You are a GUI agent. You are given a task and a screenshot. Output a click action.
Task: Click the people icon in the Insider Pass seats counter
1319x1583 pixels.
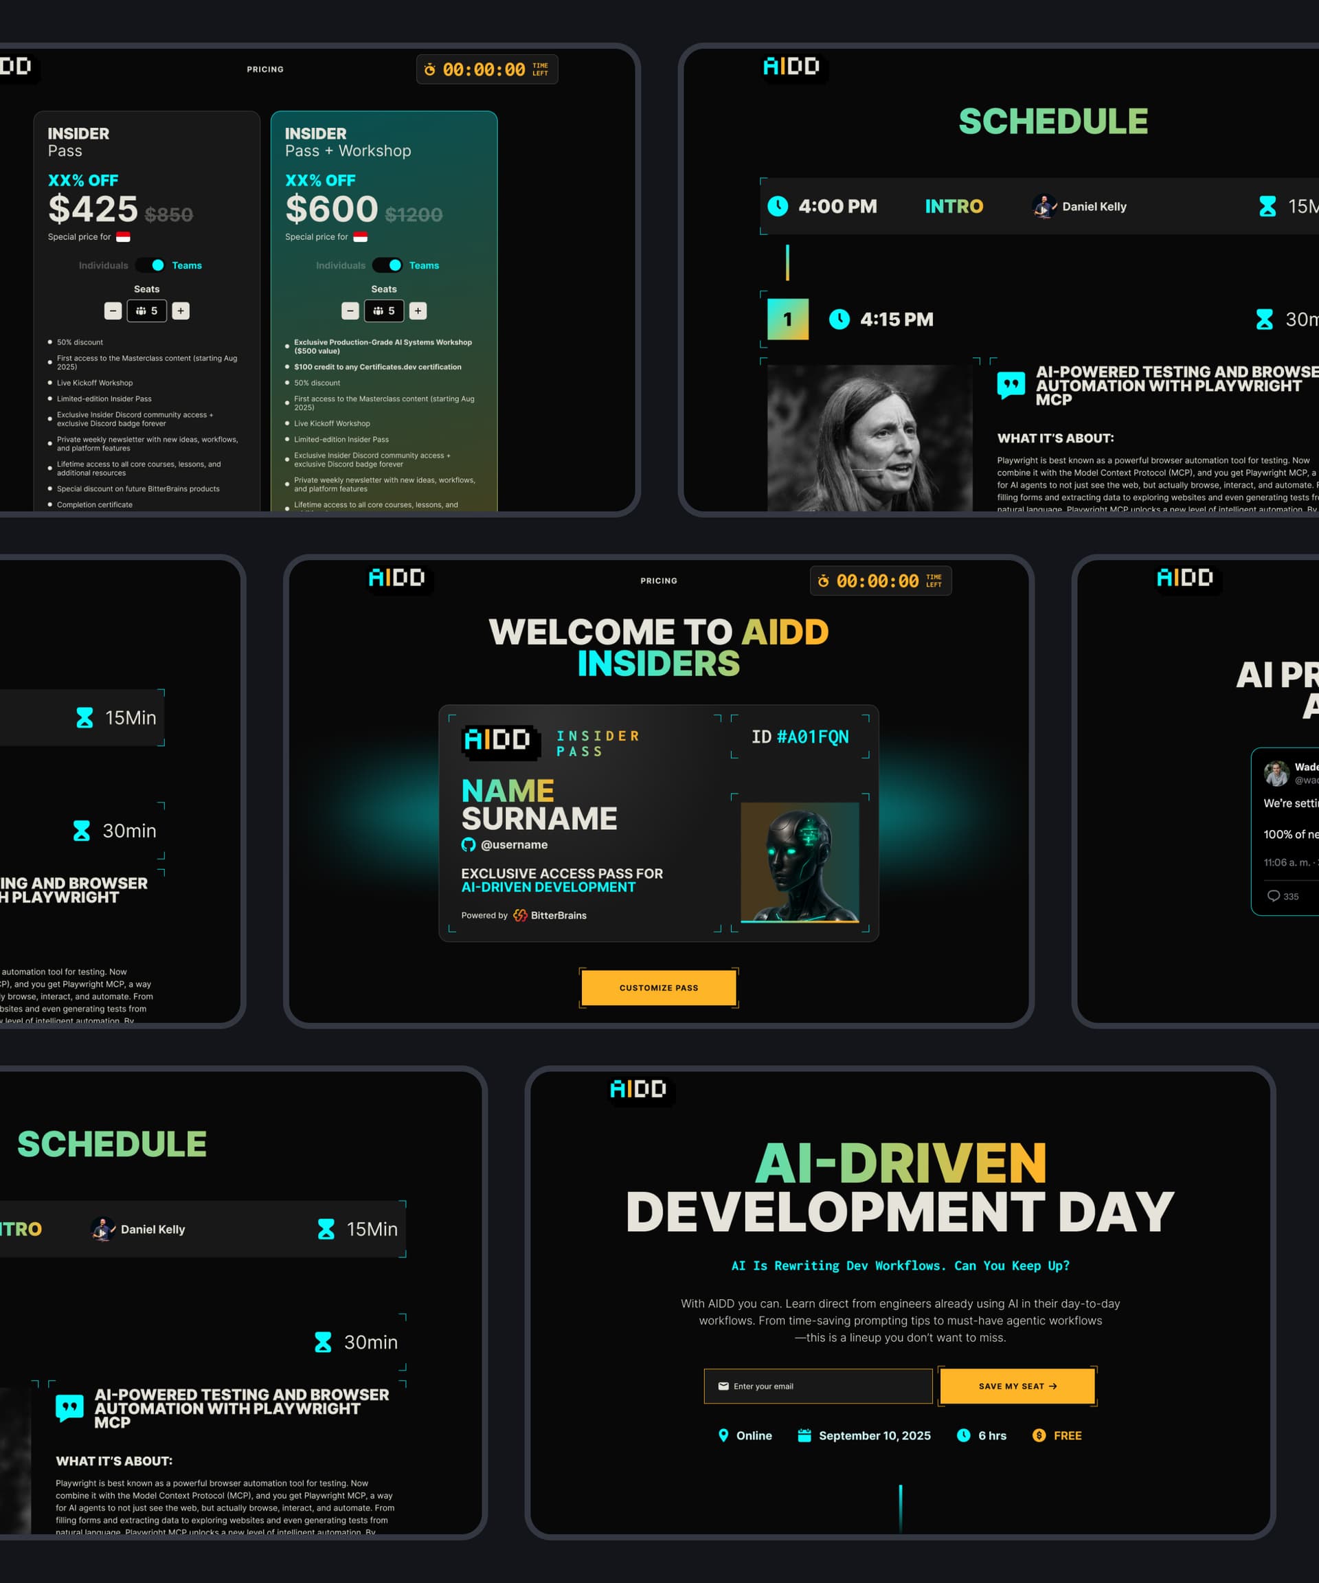(x=141, y=311)
